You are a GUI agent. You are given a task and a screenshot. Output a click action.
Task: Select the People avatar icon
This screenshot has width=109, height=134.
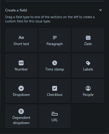(88, 88)
